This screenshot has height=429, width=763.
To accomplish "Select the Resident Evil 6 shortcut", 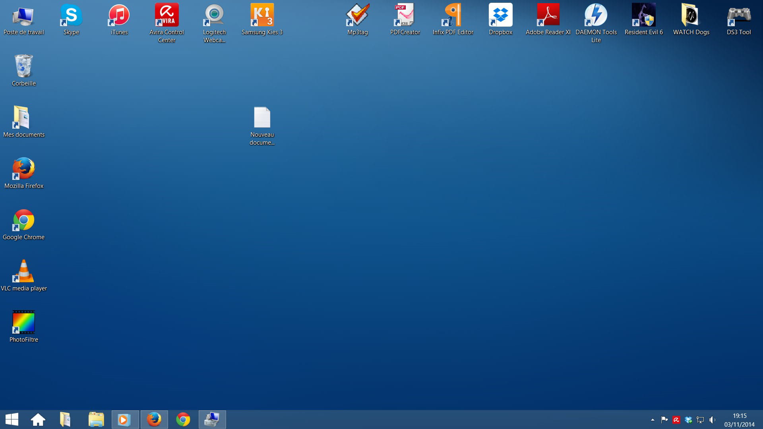I will tap(643, 20).
